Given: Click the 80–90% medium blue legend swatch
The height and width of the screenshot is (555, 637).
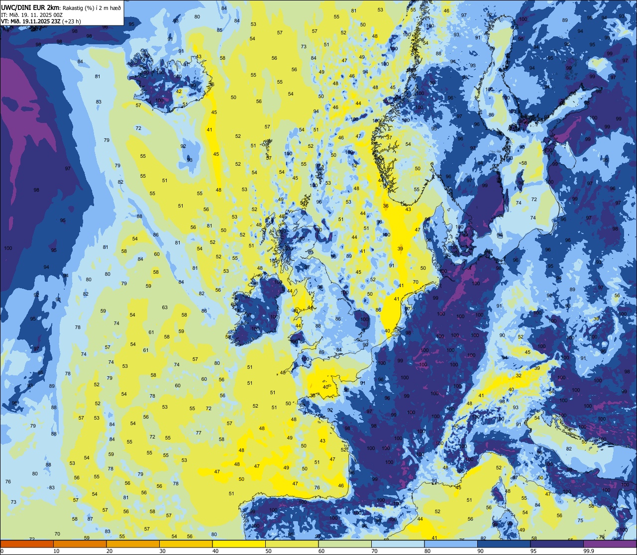Looking at the screenshot, I should pyautogui.click(x=451, y=544).
